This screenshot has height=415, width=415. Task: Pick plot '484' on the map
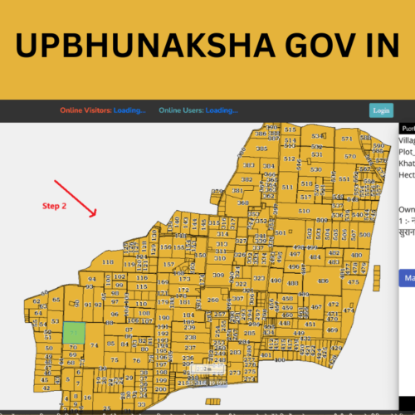point(315,257)
